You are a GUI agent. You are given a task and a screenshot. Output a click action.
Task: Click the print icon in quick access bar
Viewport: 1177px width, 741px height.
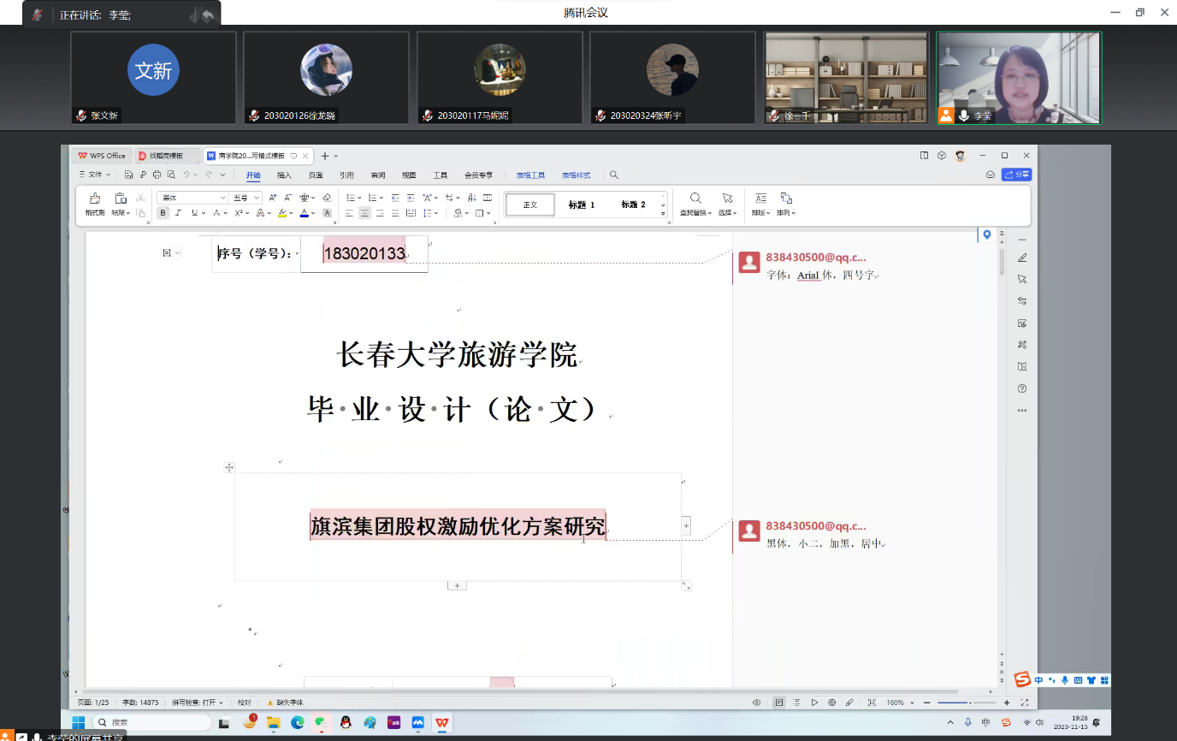pos(157,175)
